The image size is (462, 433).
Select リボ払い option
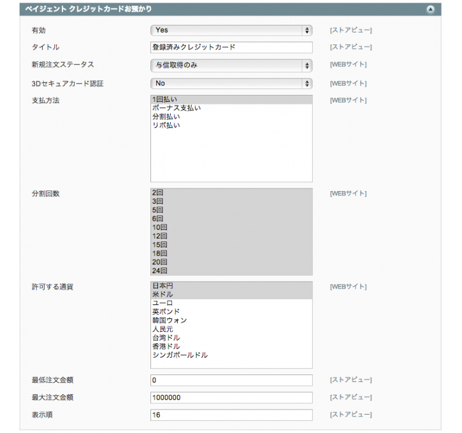(231, 125)
